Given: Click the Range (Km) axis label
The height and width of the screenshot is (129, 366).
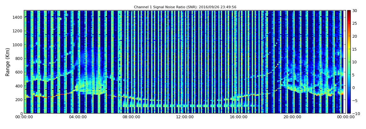Looking at the screenshot, I should (x=8, y=62).
